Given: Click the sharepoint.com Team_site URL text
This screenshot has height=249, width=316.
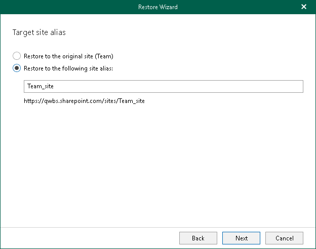Looking at the screenshot, I should [x=84, y=101].
